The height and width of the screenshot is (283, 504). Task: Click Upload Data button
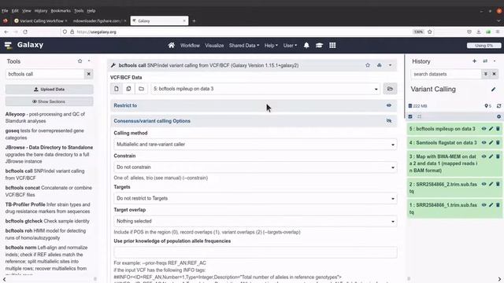click(49, 89)
